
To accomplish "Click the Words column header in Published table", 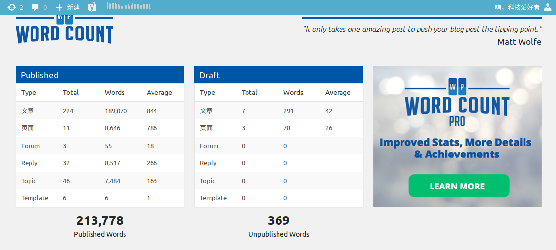I will [115, 93].
